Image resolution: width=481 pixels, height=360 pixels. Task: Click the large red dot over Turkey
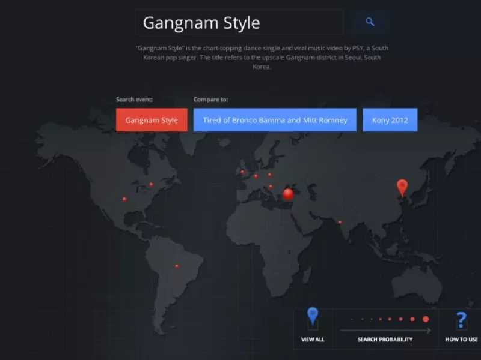[288, 194]
